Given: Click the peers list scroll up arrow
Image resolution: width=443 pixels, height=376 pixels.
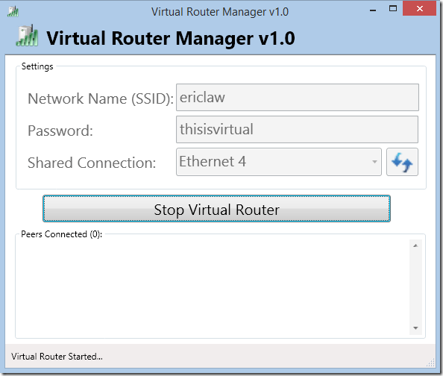Looking at the screenshot, I should point(415,245).
